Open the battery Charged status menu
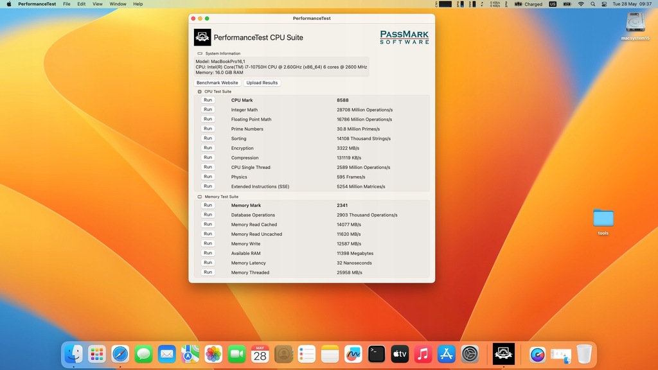The image size is (658, 370). point(529,4)
